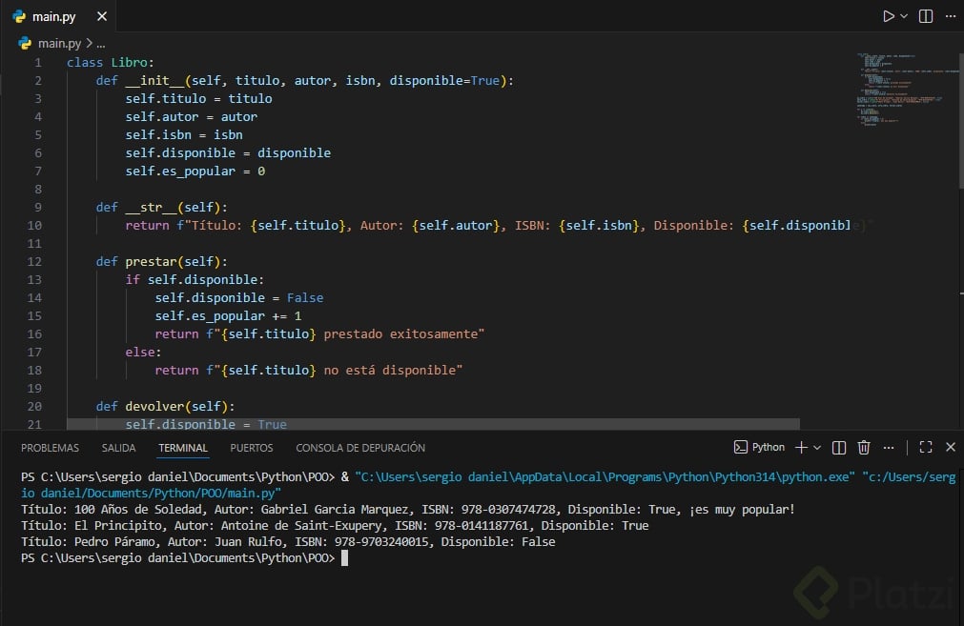Image resolution: width=964 pixels, height=626 pixels.
Task: Expand run options dropdown beside play button
Action: [904, 16]
